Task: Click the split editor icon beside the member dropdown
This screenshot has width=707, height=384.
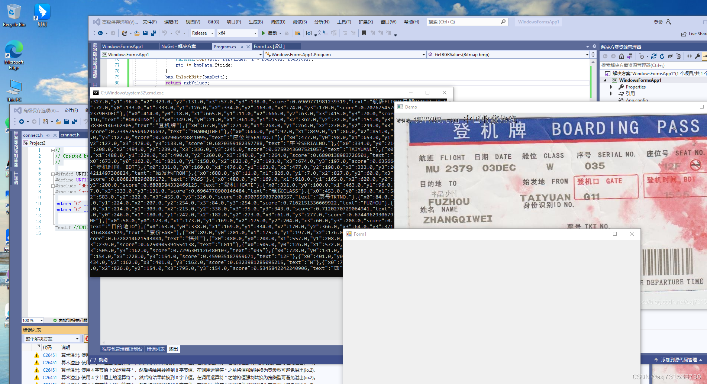Action: 593,54
